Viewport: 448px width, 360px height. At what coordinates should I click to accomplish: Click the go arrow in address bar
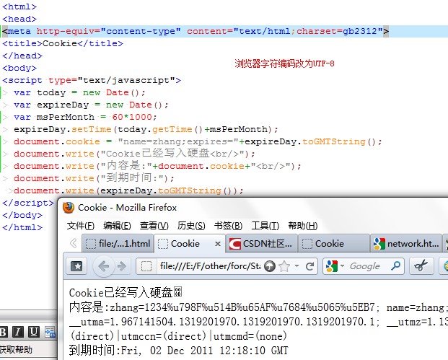point(269,266)
